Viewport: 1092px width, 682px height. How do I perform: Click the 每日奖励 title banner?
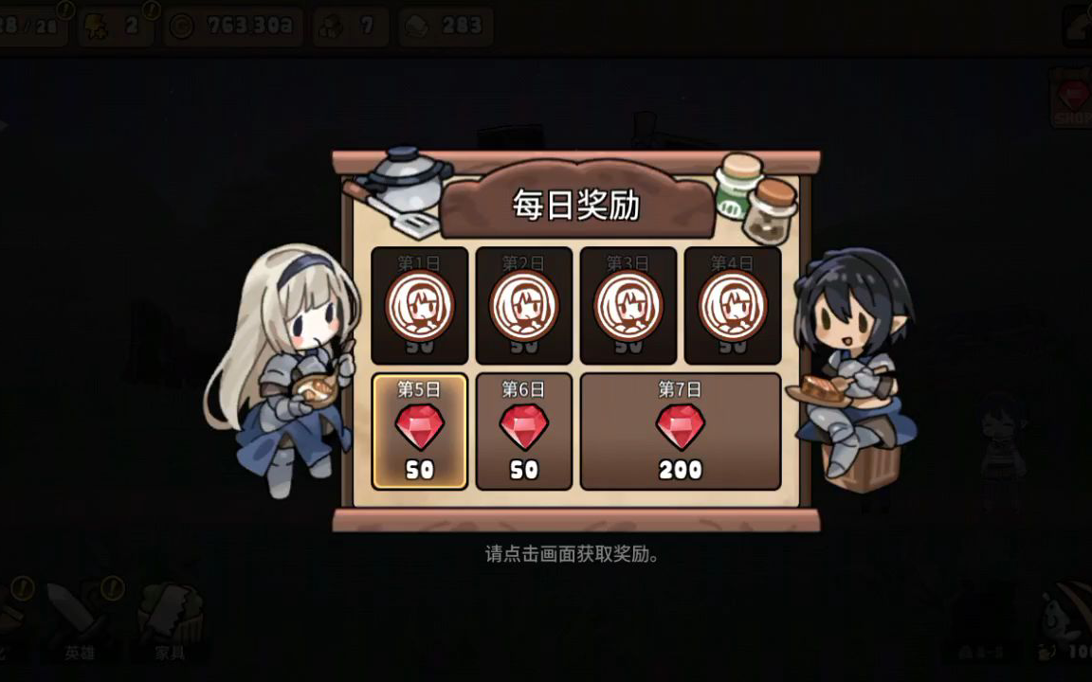(576, 204)
